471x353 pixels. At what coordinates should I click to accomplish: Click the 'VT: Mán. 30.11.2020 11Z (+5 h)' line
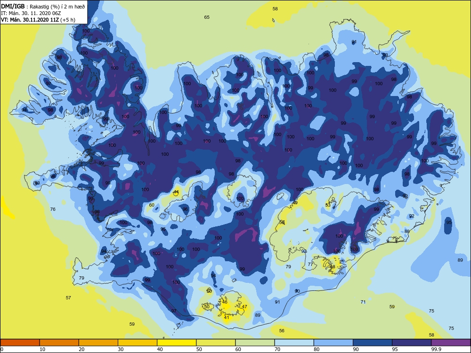[38, 20]
